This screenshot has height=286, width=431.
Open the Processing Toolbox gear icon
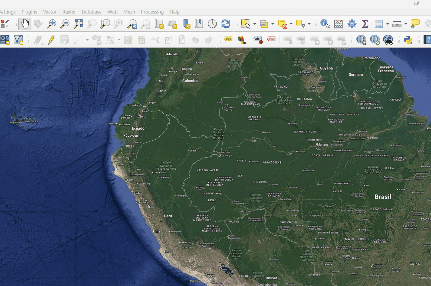[x=352, y=24]
